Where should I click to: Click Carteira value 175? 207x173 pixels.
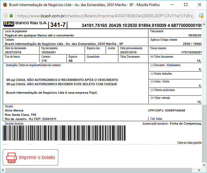[44, 61]
